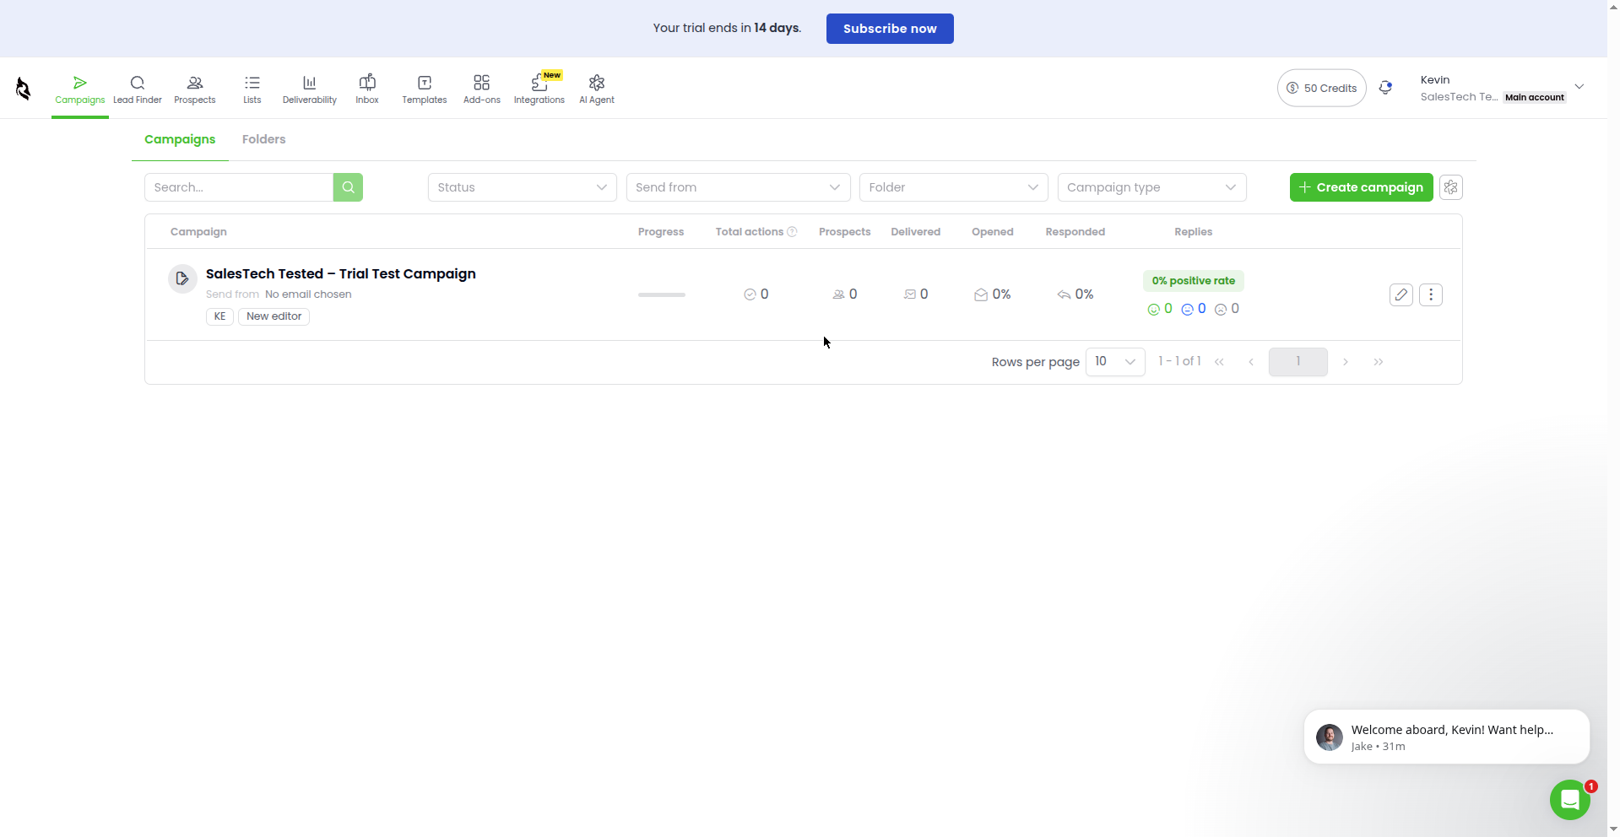Open Campaigns in the top navigation
This screenshot has width=1620, height=837.
coord(80,89)
